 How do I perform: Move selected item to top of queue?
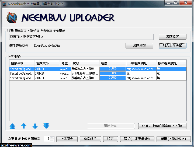(12, 126)
